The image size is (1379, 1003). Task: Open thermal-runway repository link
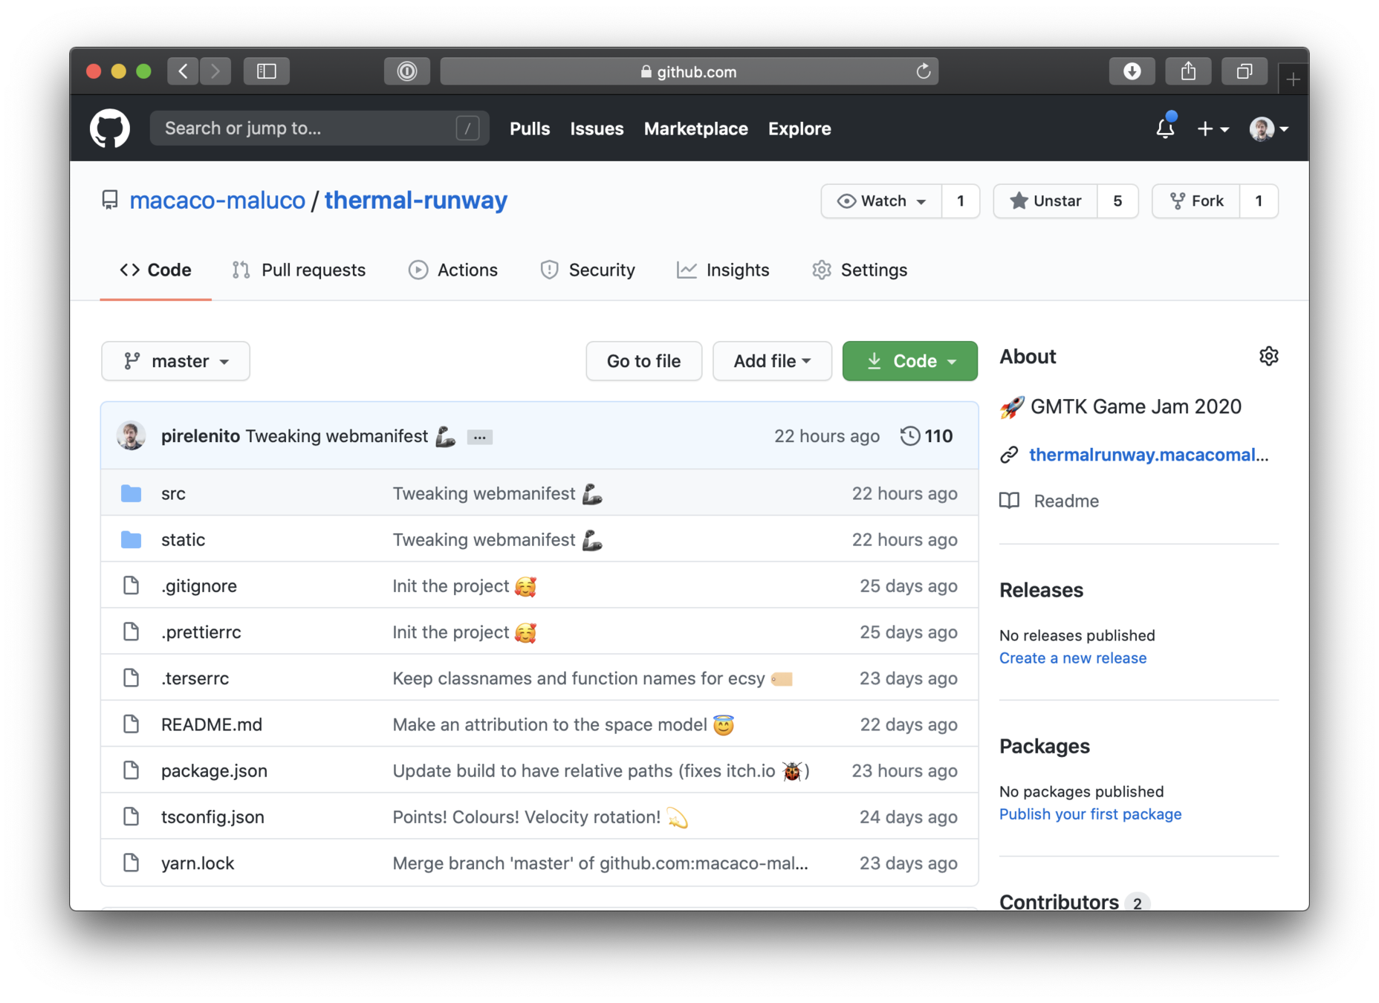click(415, 200)
